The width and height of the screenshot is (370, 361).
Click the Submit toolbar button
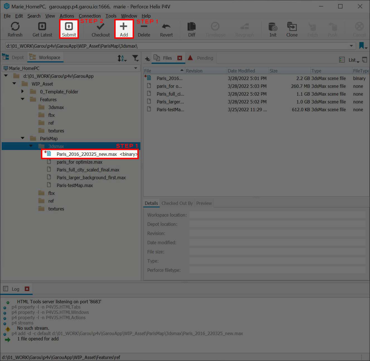69,29
